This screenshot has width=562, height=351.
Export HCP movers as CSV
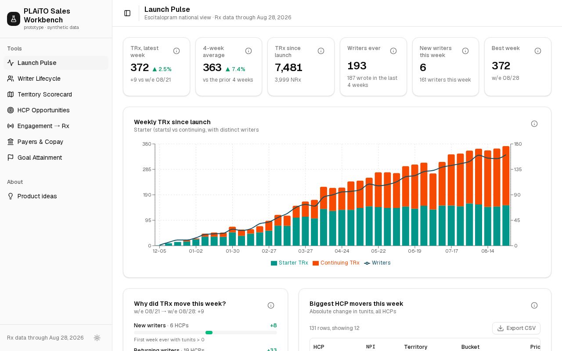pos(516,328)
